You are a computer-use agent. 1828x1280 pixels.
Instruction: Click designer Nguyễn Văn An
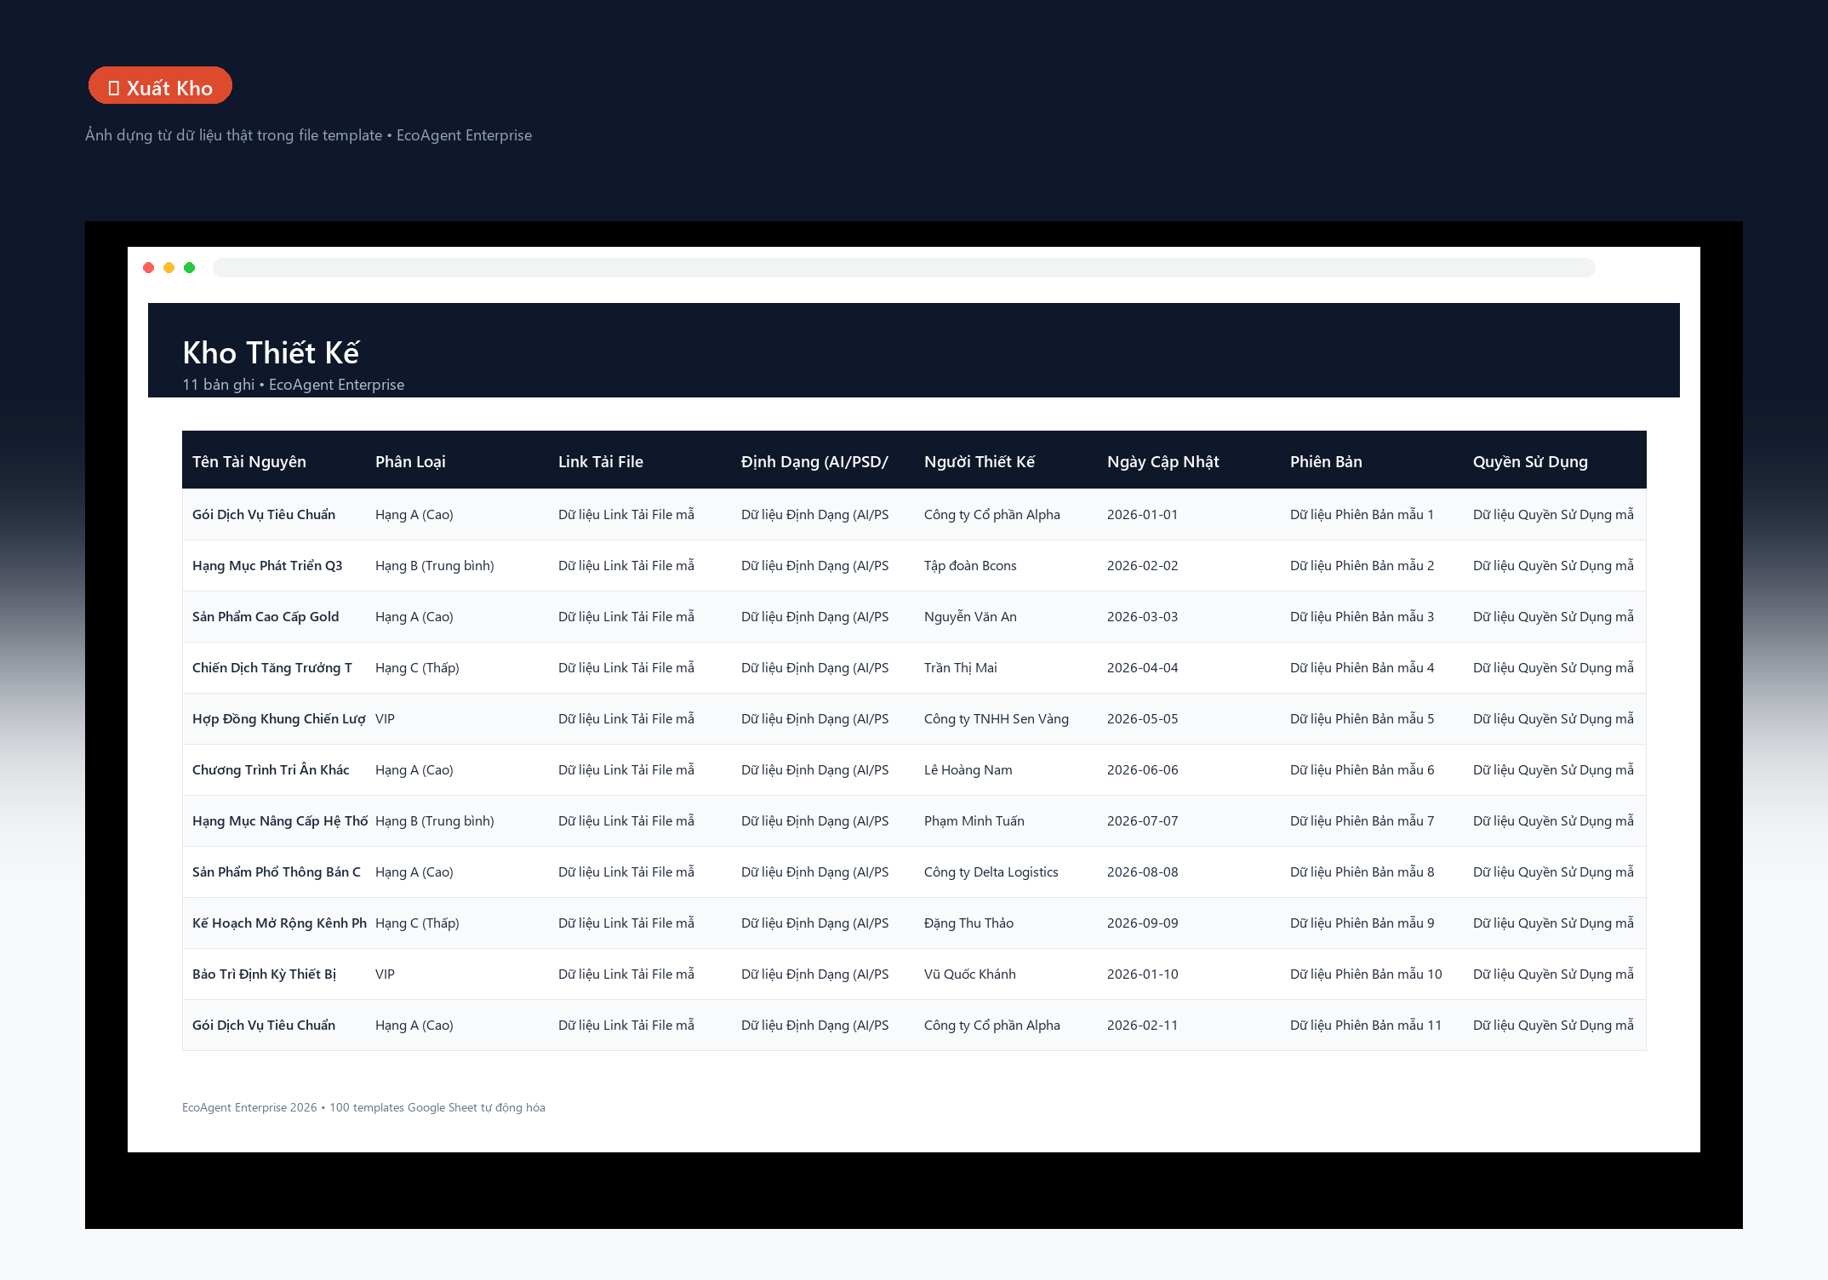pyautogui.click(x=970, y=617)
